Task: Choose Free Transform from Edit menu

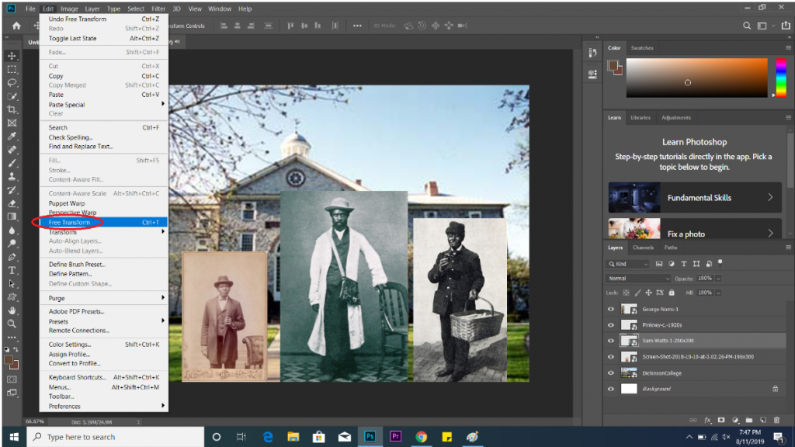Action: pyautogui.click(x=104, y=223)
